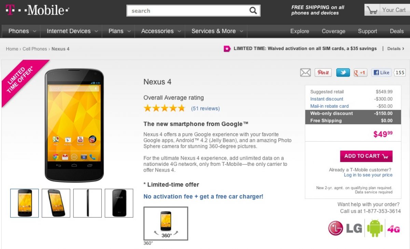Click the Add to Cart button
Image resolution: width=410 pixels, height=249 pixels.
pyautogui.click(x=366, y=156)
